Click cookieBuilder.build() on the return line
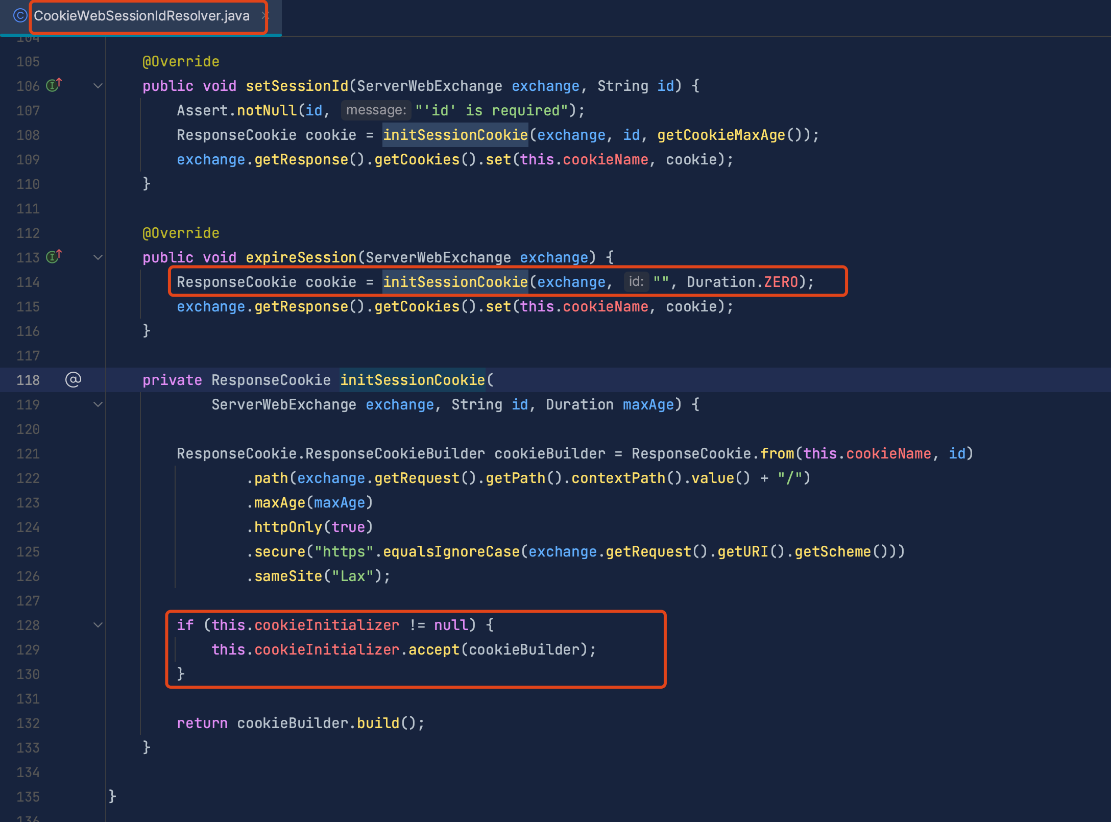Viewport: 1111px width, 822px height. [327, 723]
